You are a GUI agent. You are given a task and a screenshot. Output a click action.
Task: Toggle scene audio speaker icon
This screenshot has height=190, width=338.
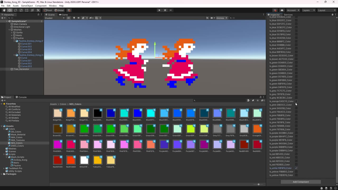tap(78, 18)
